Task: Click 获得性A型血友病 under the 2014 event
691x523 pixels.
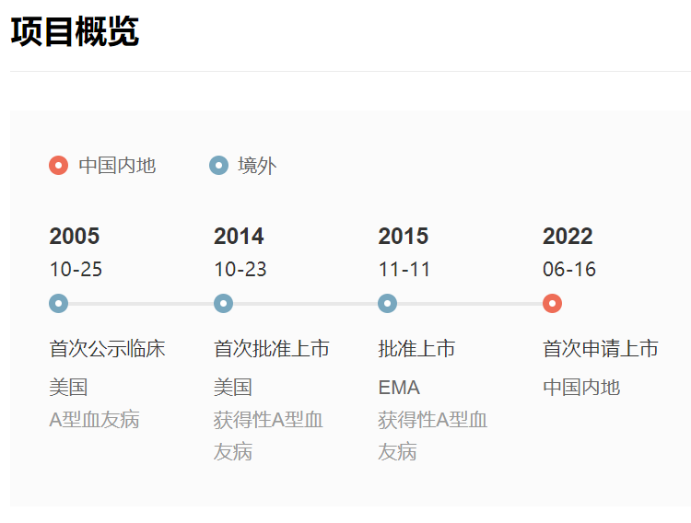Action: point(268,436)
